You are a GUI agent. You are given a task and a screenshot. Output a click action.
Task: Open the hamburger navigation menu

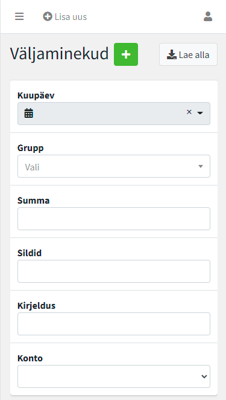coord(19,16)
